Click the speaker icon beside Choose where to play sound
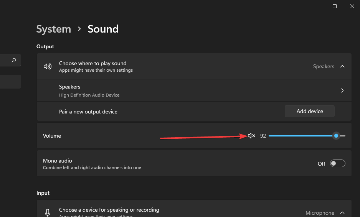This screenshot has height=217, width=360. click(47, 66)
